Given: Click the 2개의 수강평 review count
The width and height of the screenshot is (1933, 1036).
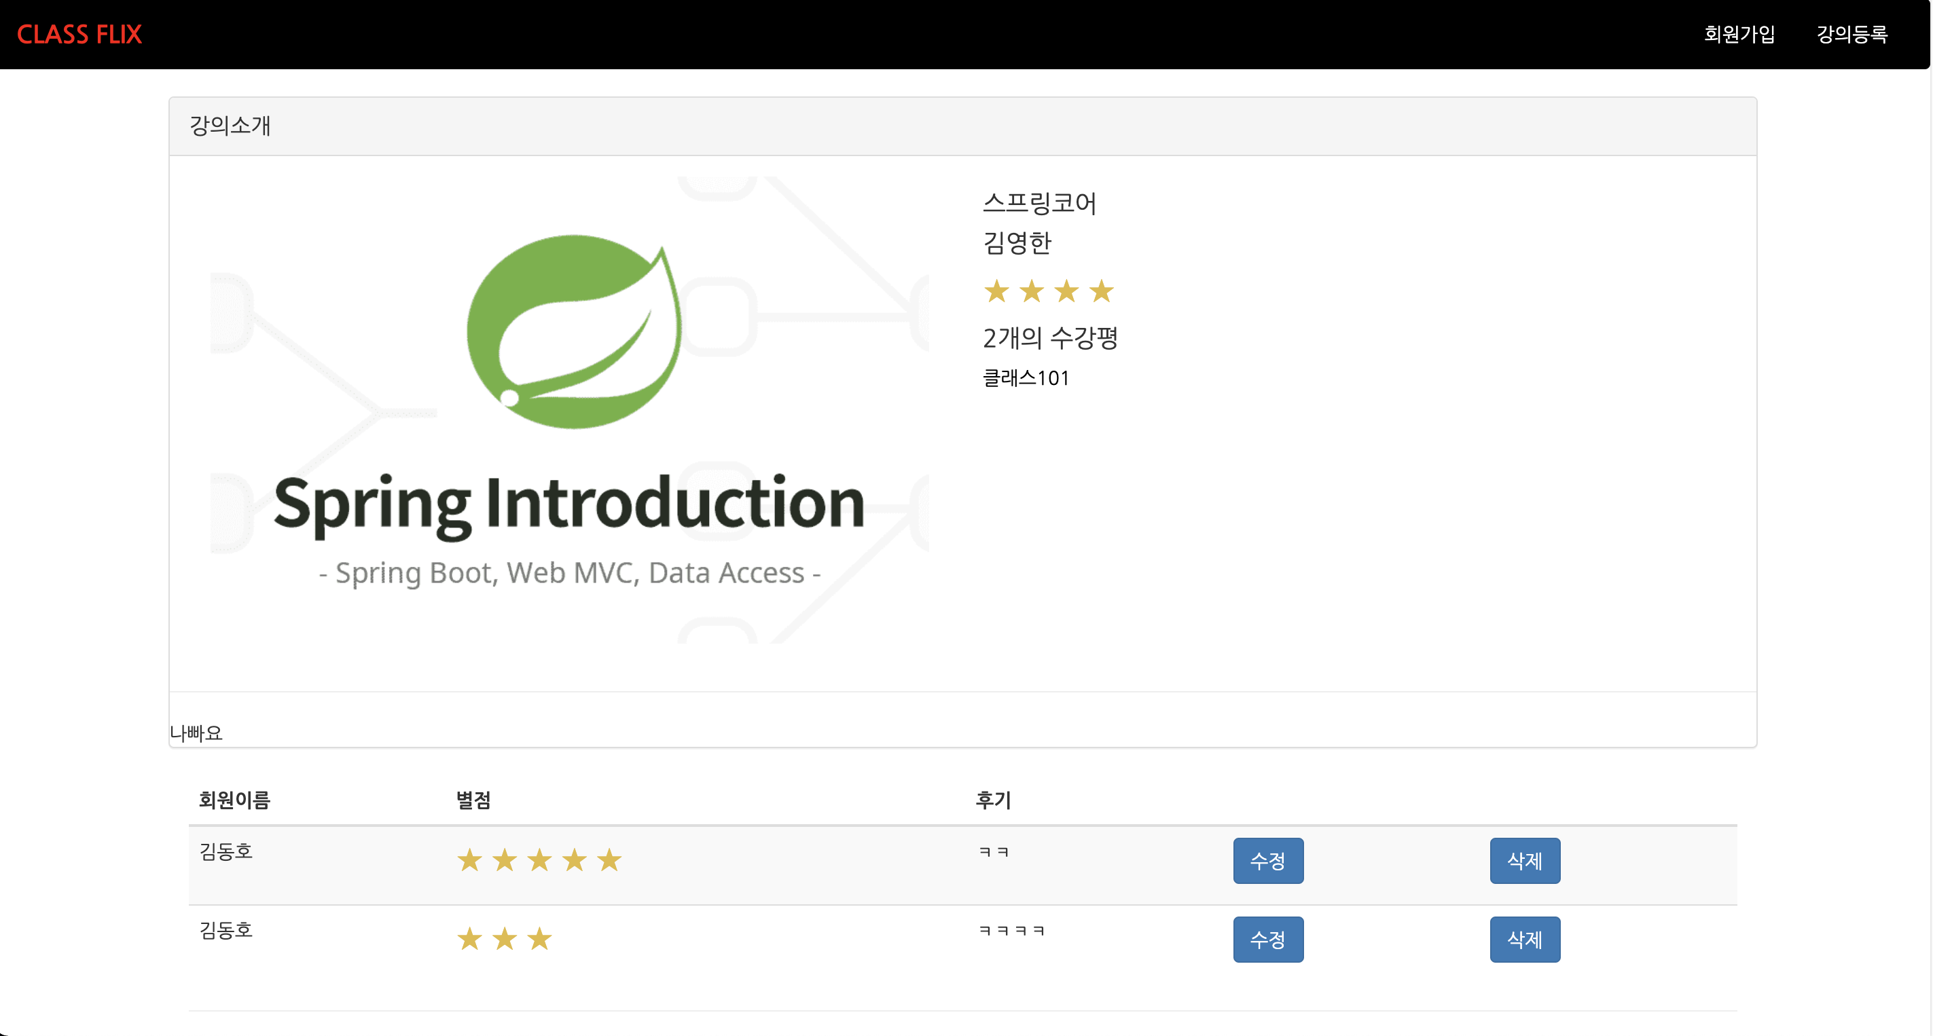Looking at the screenshot, I should tap(1050, 338).
